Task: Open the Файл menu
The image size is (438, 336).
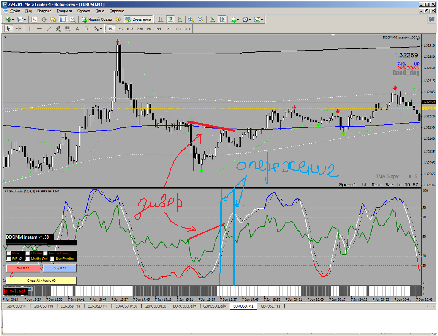Action: (x=15, y=11)
